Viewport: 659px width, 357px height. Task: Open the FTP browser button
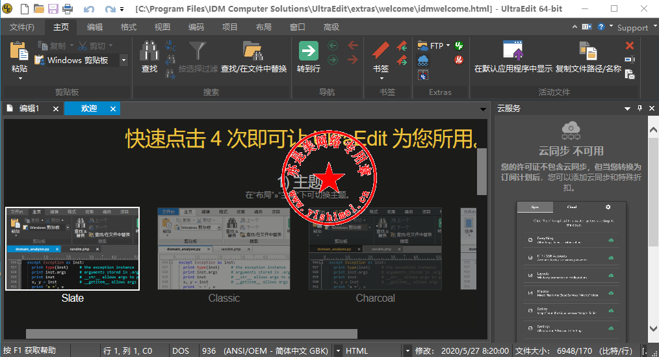point(431,46)
